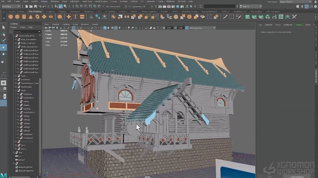
Task: Activate the Lasso select tool
Action: pyautogui.click(x=3, y=34)
